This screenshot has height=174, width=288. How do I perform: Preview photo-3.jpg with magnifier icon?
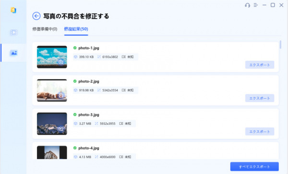coord(61,129)
